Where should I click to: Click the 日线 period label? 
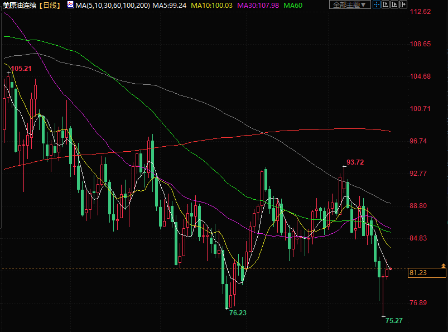51,5
